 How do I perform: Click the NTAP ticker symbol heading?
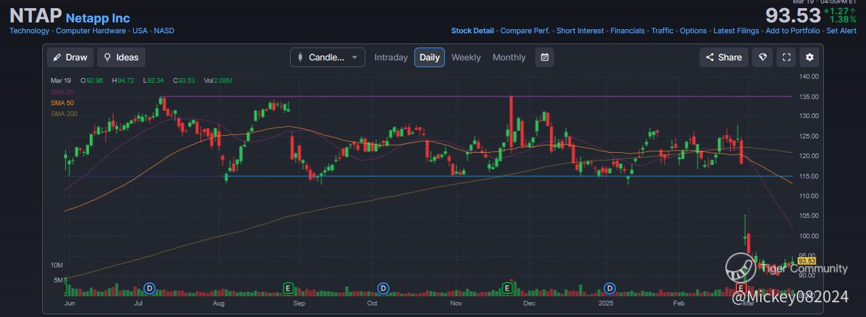35,16
